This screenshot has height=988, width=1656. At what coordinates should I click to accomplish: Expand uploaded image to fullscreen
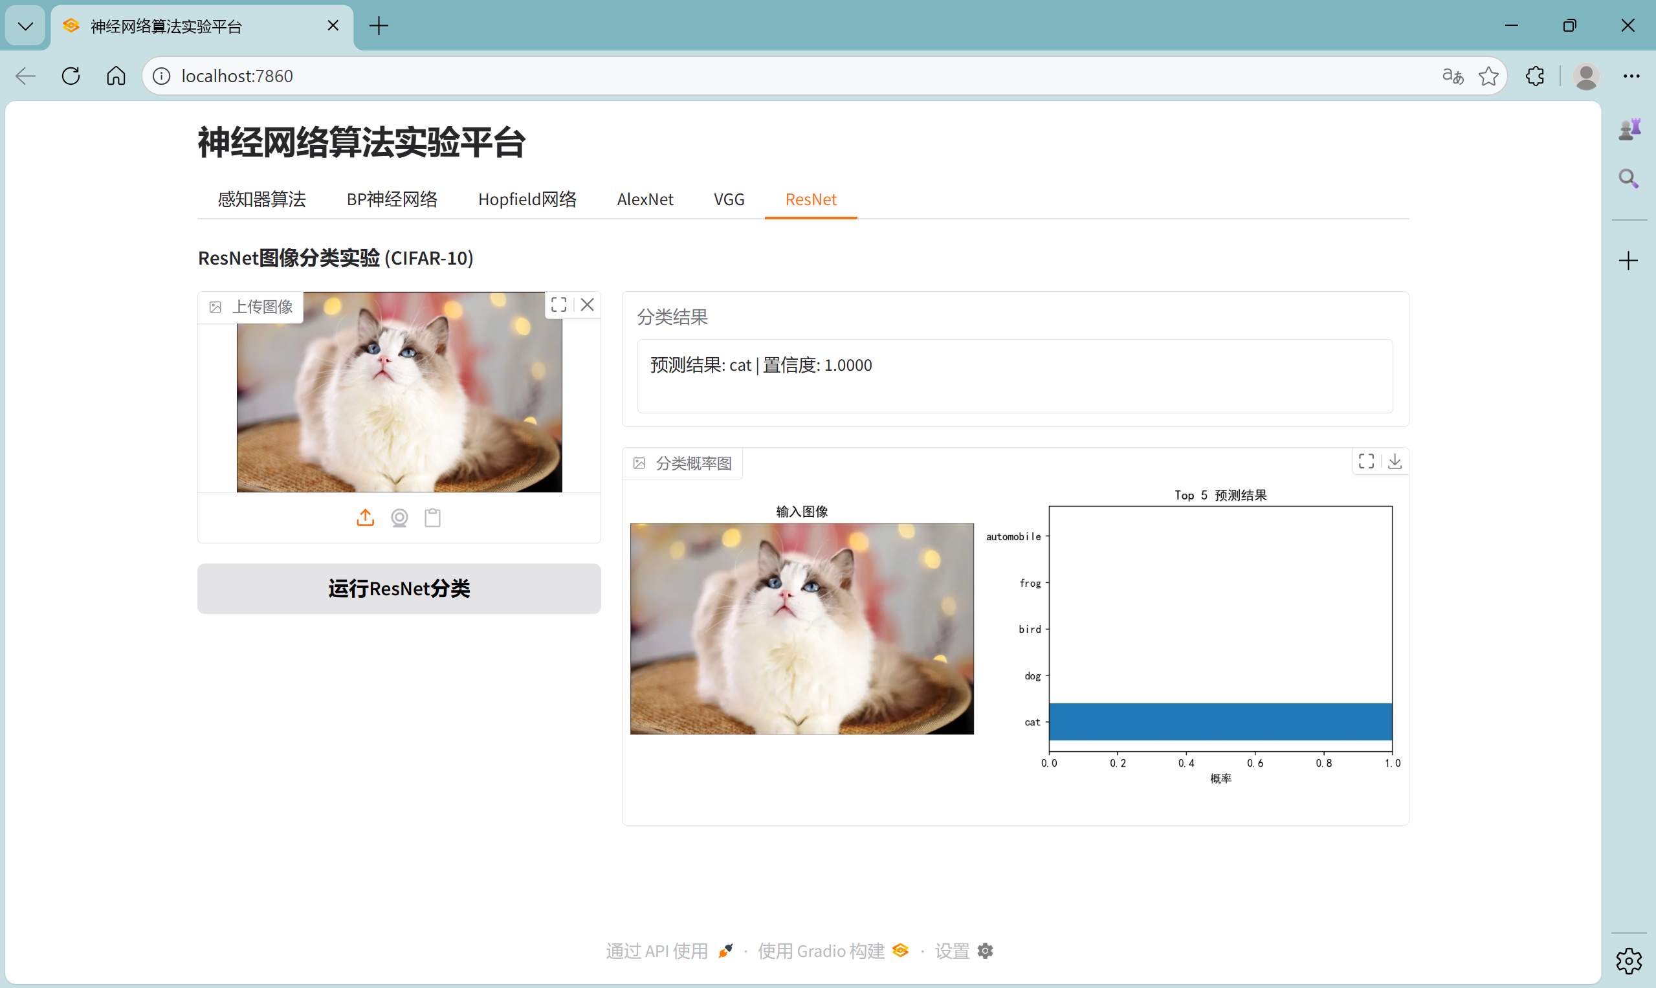558,305
